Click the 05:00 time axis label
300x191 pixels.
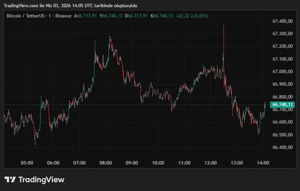point(27,163)
